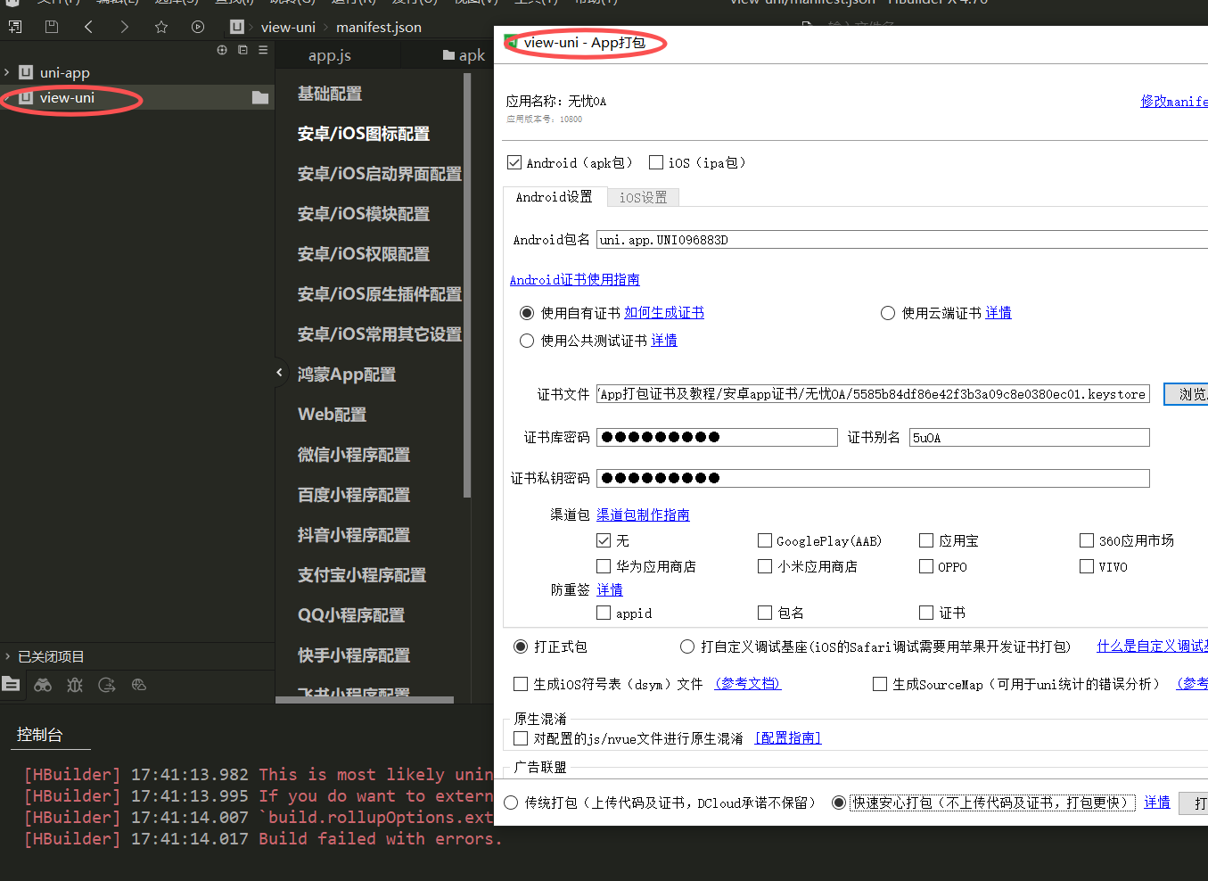Click the bookmark star icon
This screenshot has width=1208, height=881.
point(161,27)
